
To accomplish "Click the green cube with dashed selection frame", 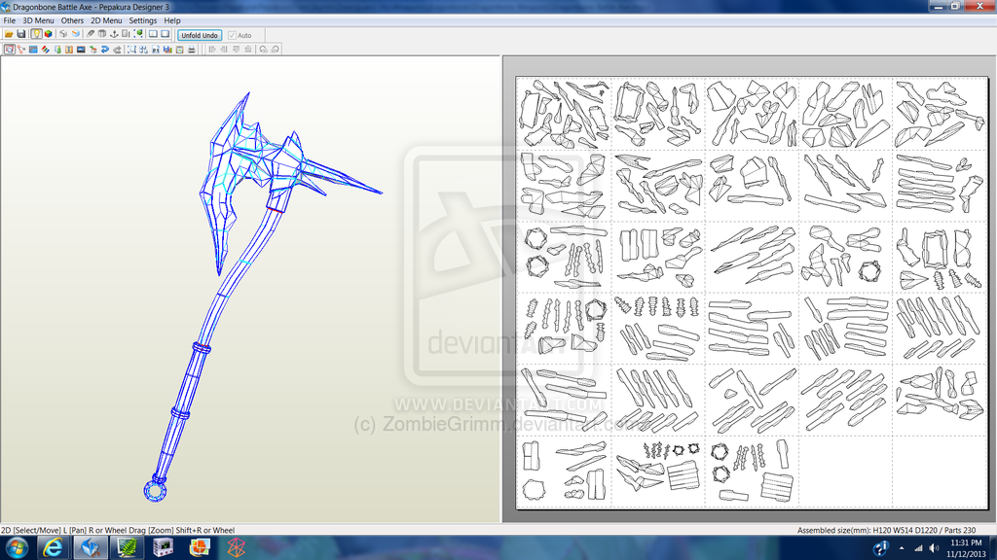I will pyautogui.click(x=138, y=34).
